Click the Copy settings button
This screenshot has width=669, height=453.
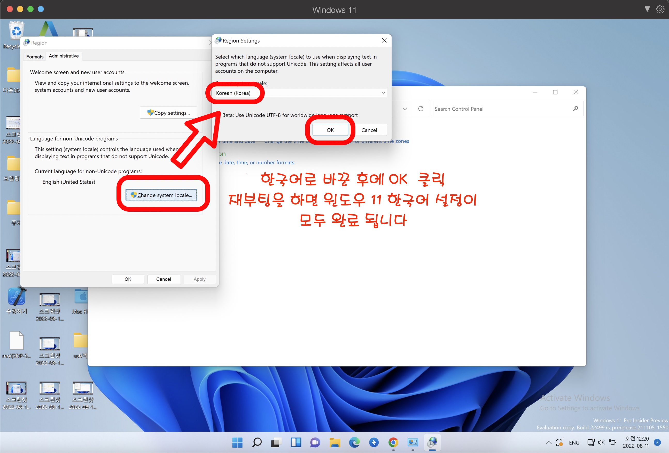[x=168, y=113]
